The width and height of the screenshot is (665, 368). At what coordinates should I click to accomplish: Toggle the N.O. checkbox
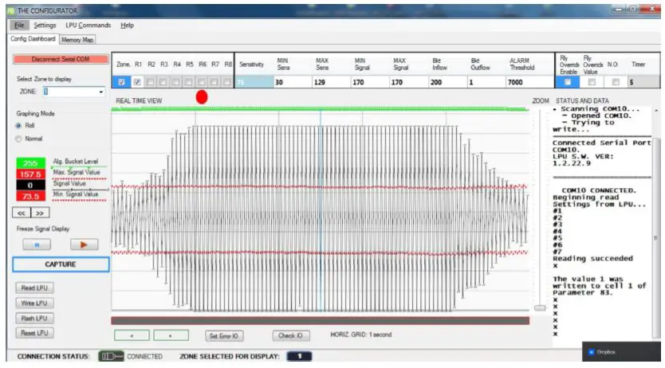[616, 82]
